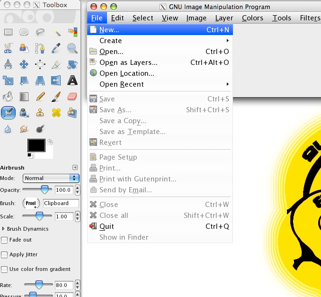This screenshot has height=297, width=321.
Task: Choose Quit from the File menu
Action: (x=160, y=226)
